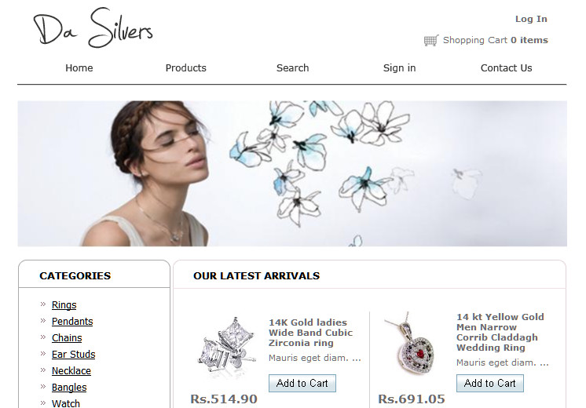
Task: Open the Search page from navigation
Action: pos(293,68)
